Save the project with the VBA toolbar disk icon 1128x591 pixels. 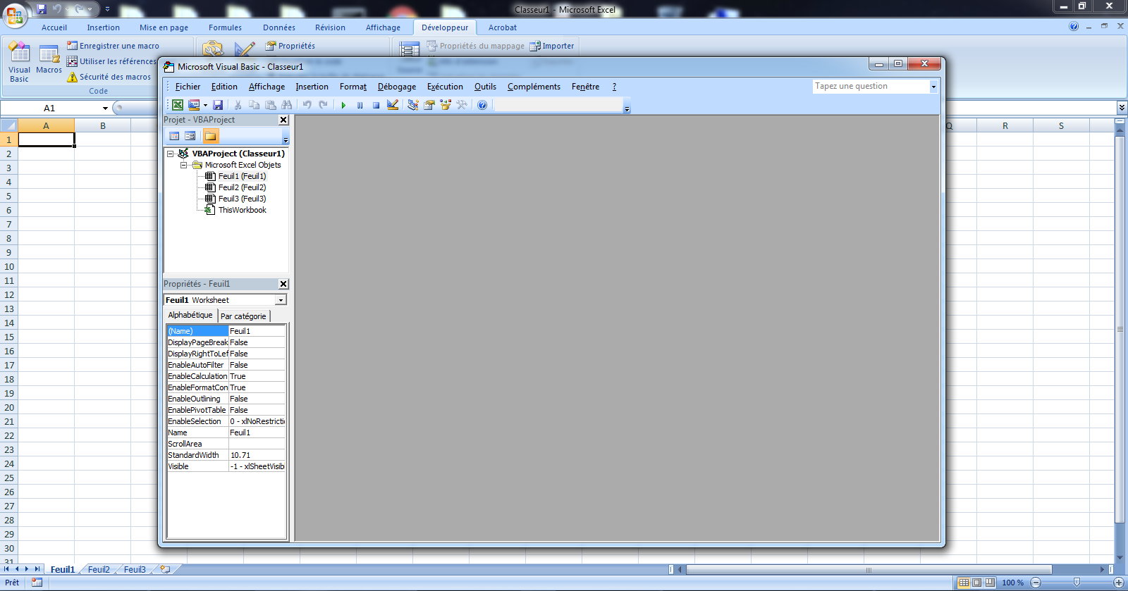click(x=218, y=105)
